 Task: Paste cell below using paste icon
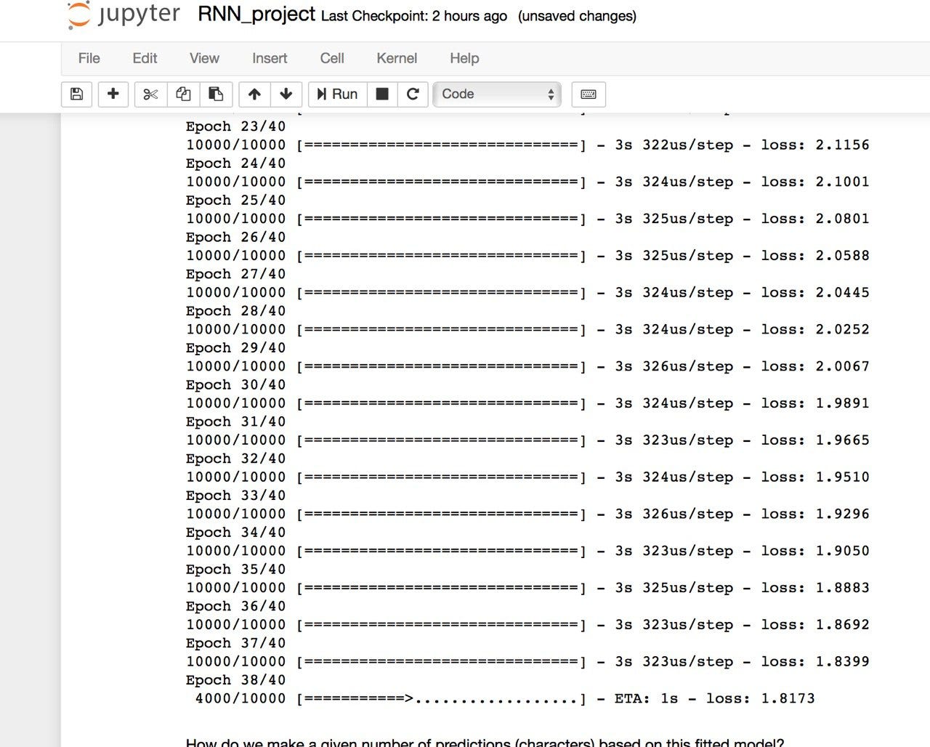point(216,94)
